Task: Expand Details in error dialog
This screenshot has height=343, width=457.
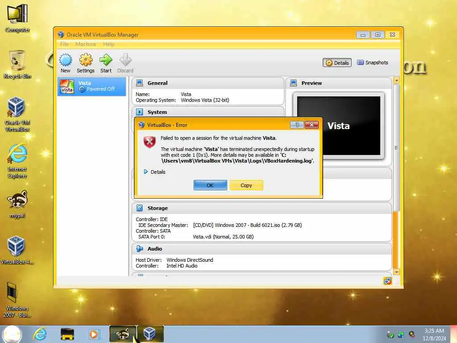Action: pyautogui.click(x=155, y=172)
